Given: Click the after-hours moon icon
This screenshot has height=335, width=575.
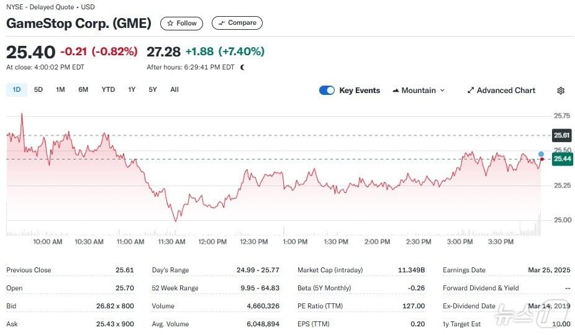Looking at the screenshot, I should tap(242, 67).
